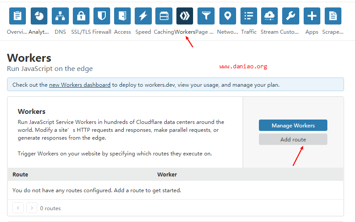This screenshot has width=355, height=222.
Task: Go to previous routes page arrow
Action: 18,208
